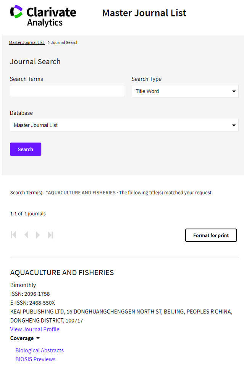Click Format for print button

(x=211, y=235)
